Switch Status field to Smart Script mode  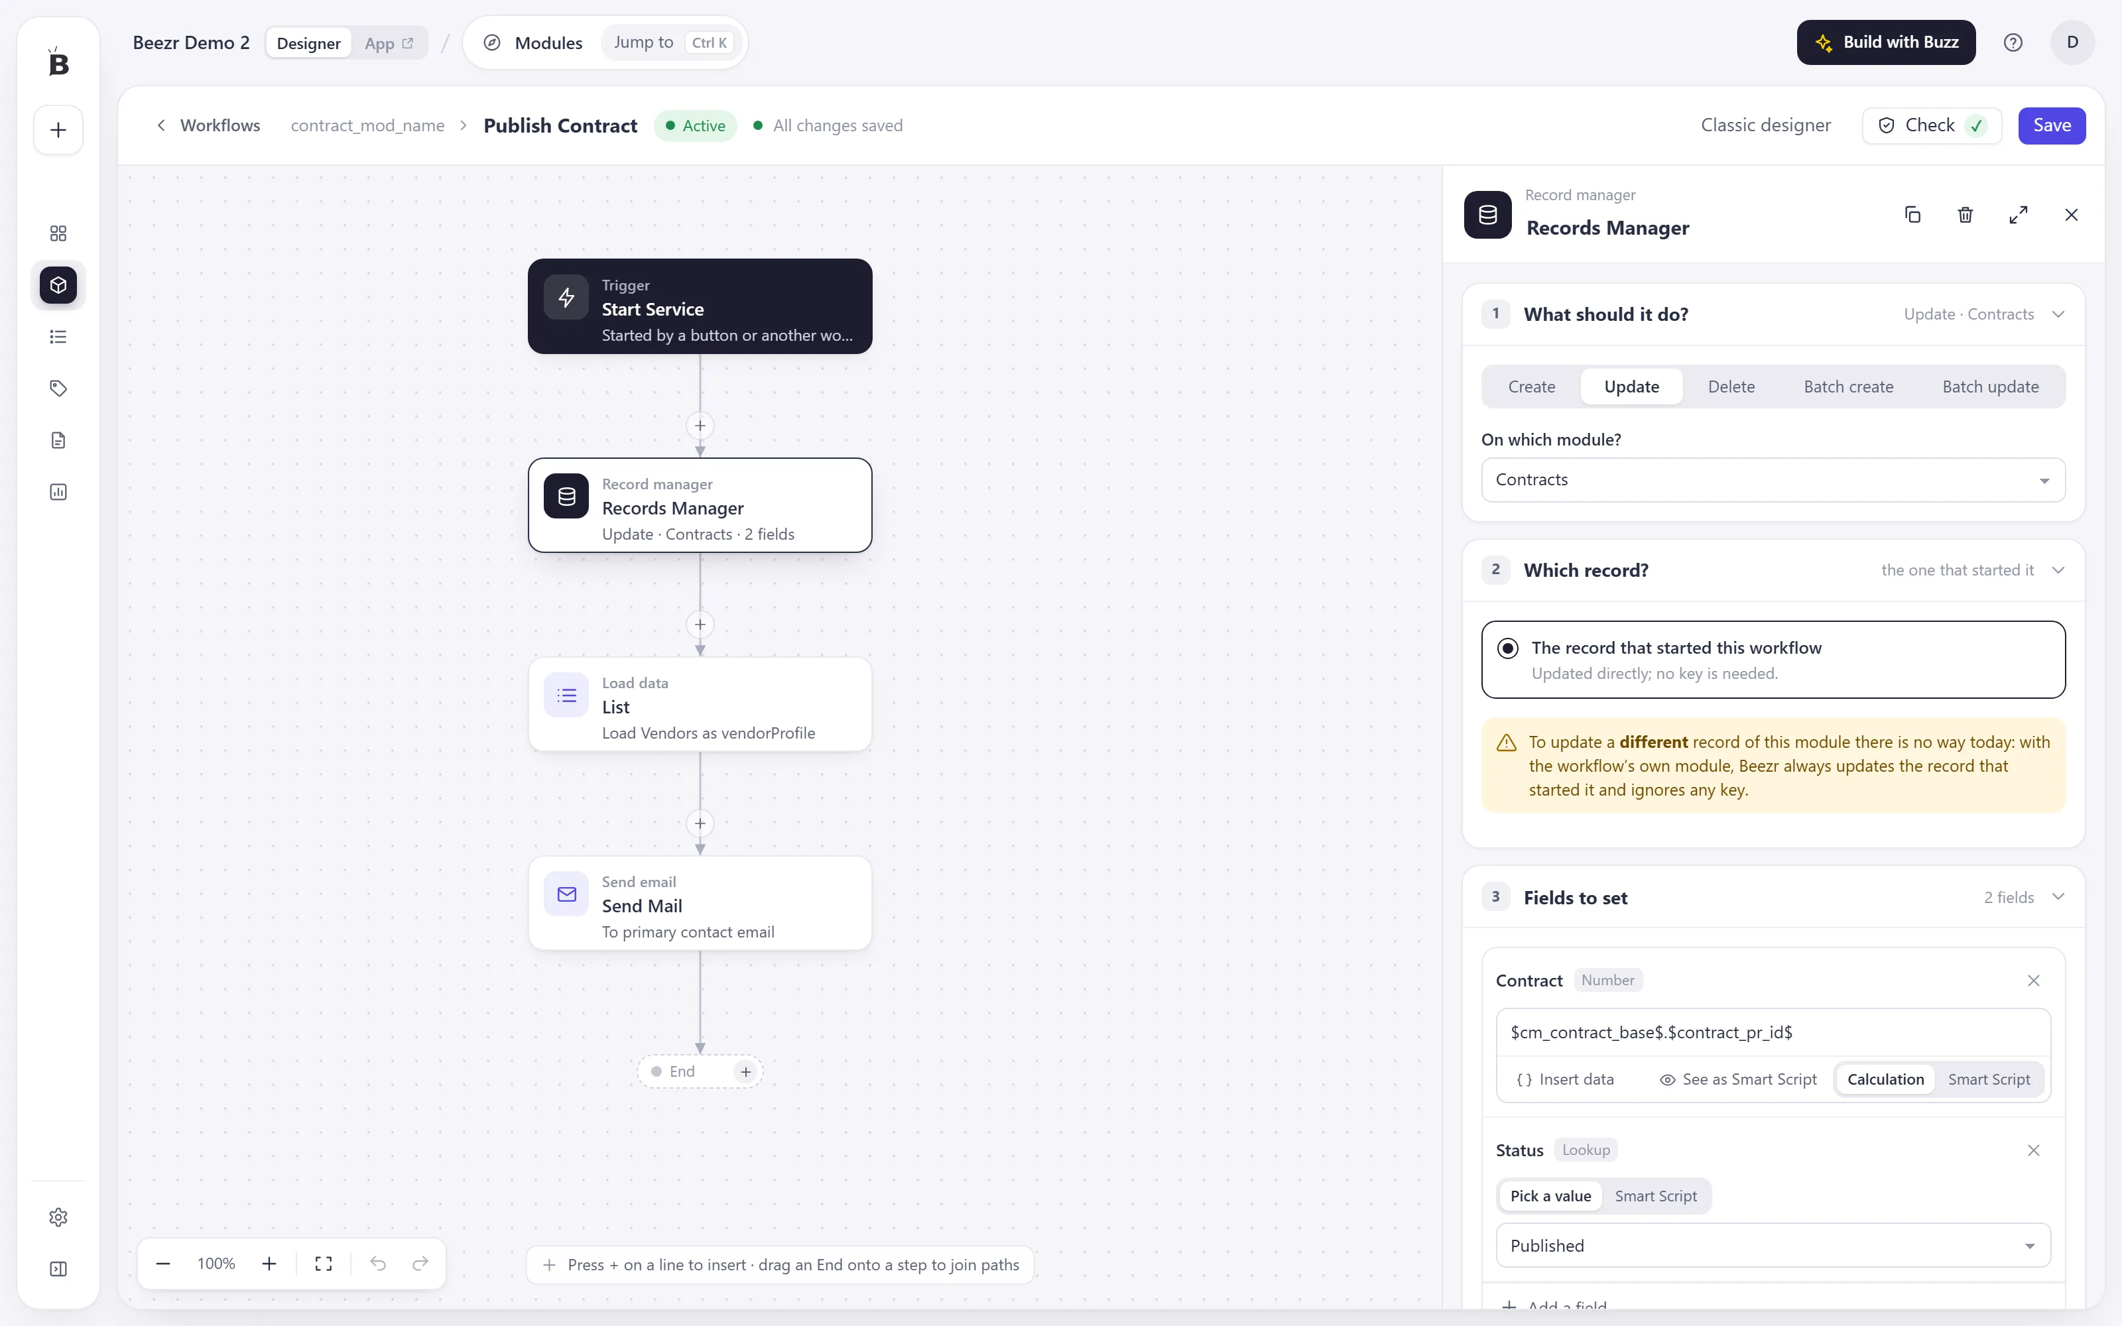pos(1656,1196)
